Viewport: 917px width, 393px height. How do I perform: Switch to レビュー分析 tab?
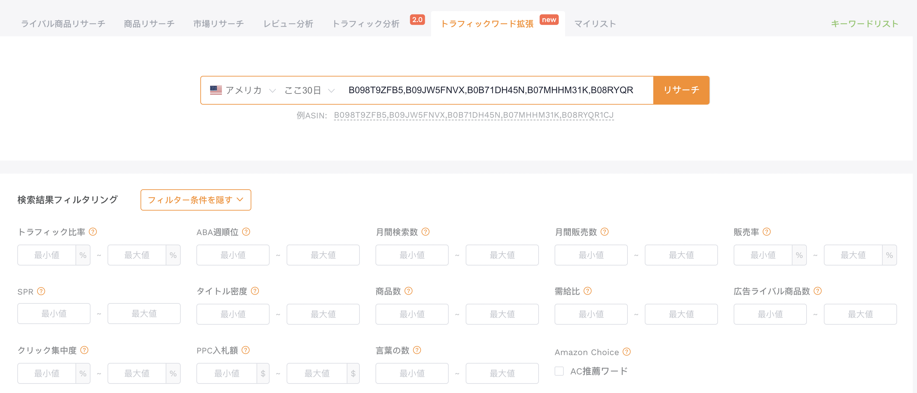[x=288, y=24]
